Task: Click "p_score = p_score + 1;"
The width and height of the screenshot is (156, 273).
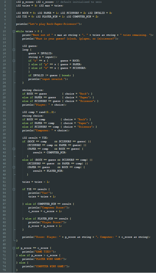Action: (x=45, y=226)
